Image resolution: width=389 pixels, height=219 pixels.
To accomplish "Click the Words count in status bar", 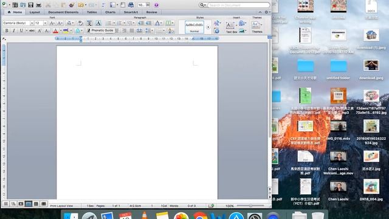I will coord(182,206).
